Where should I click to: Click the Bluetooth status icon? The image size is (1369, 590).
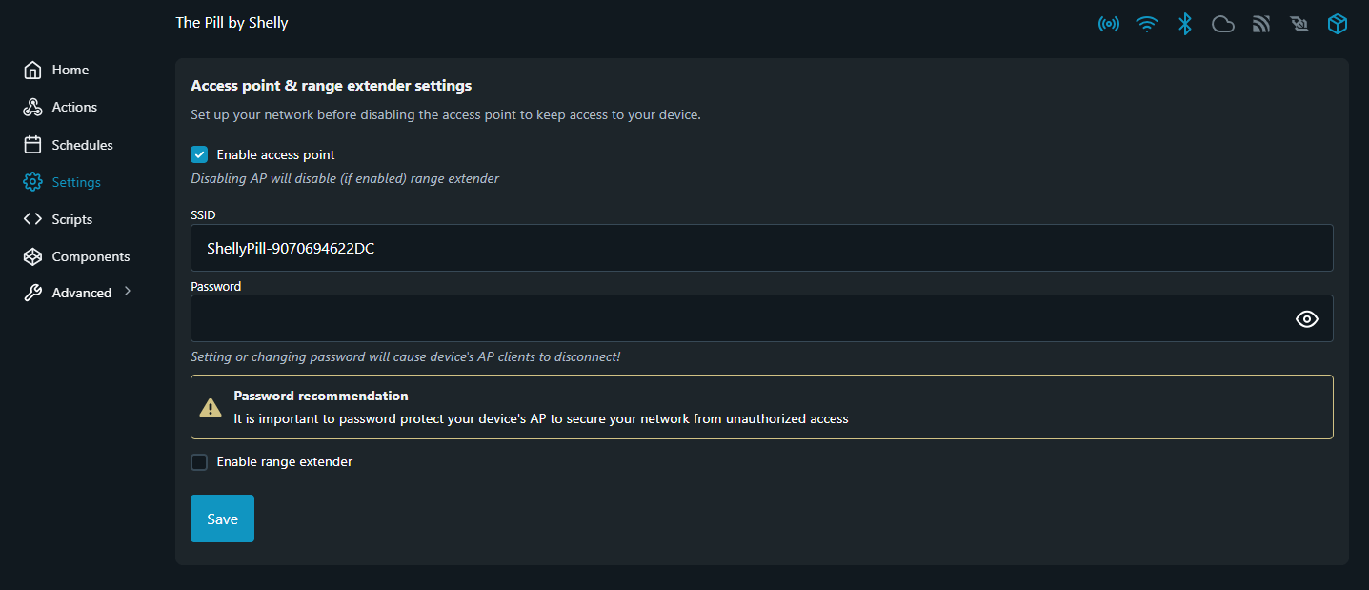[x=1185, y=24]
